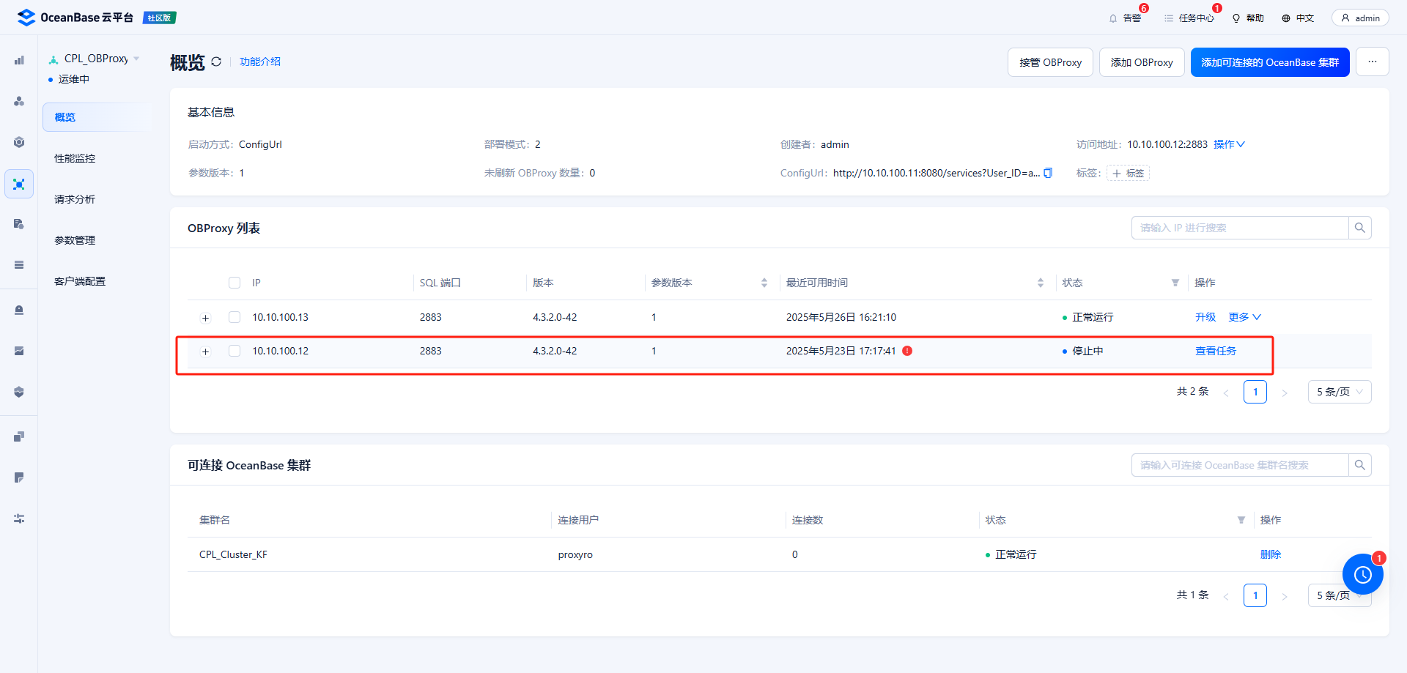Open the host list sidebar icon
This screenshot has width=1407, height=673.
tap(19, 265)
